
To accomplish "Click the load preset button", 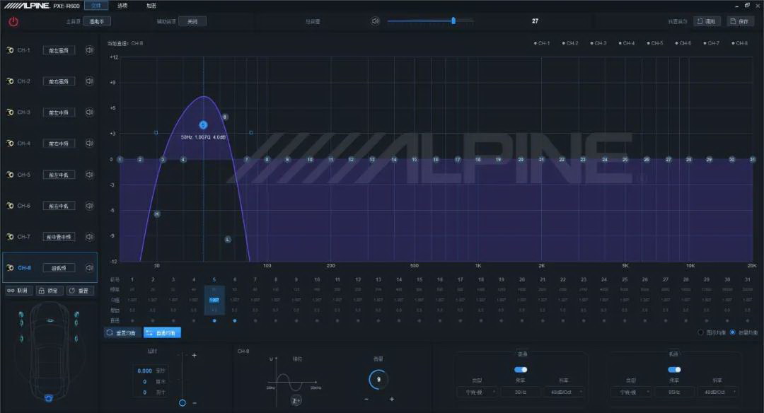I will pos(707,21).
